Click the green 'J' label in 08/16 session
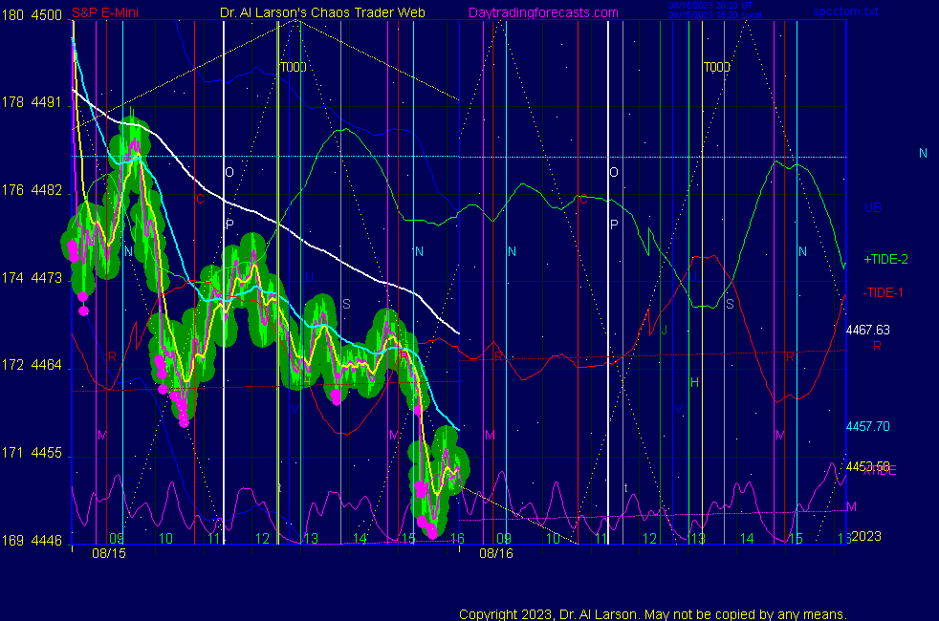The height and width of the screenshot is (621, 939). (x=664, y=331)
